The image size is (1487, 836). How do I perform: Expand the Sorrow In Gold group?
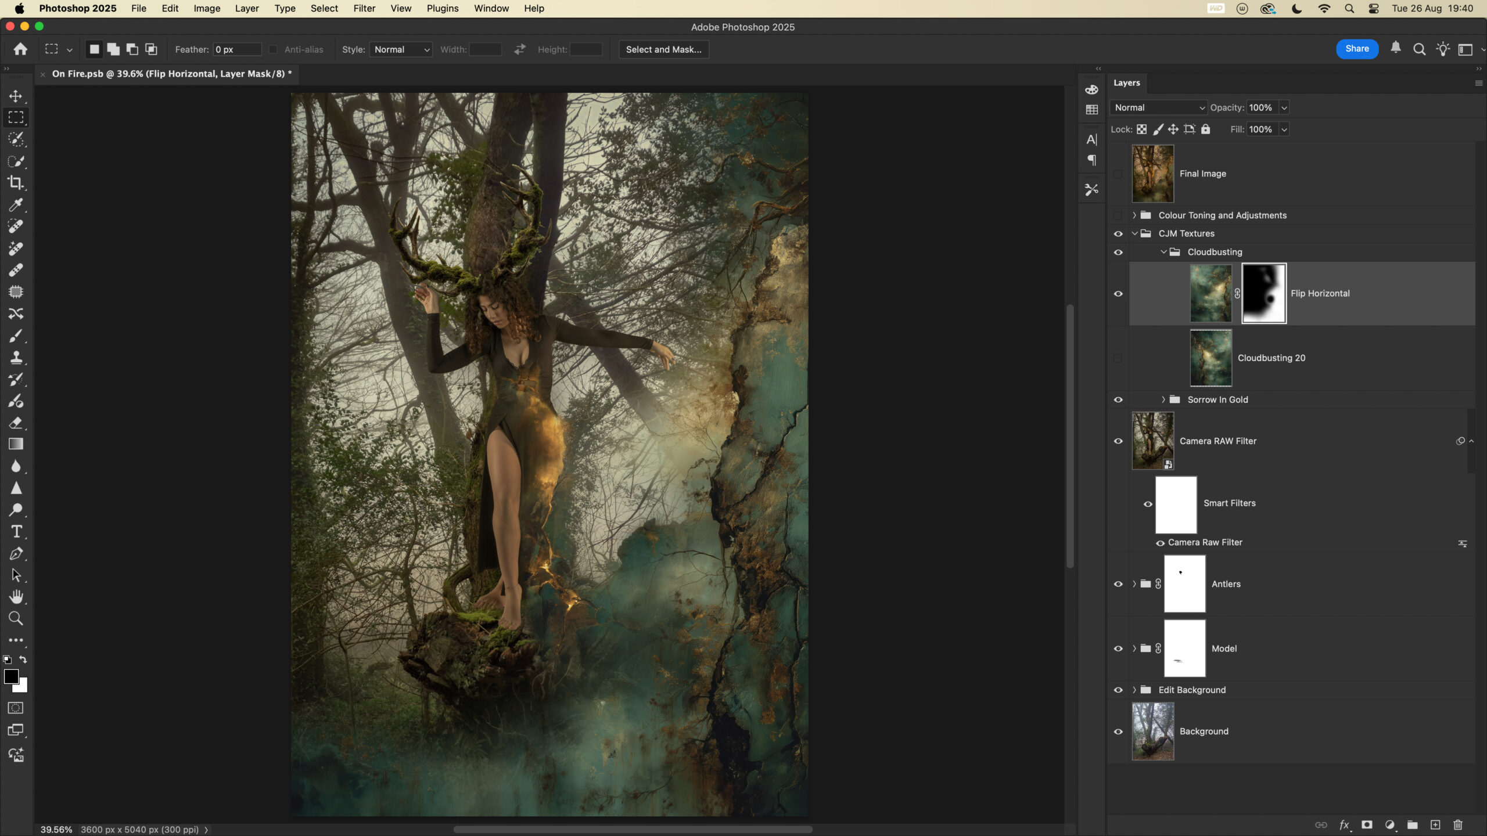(1163, 399)
